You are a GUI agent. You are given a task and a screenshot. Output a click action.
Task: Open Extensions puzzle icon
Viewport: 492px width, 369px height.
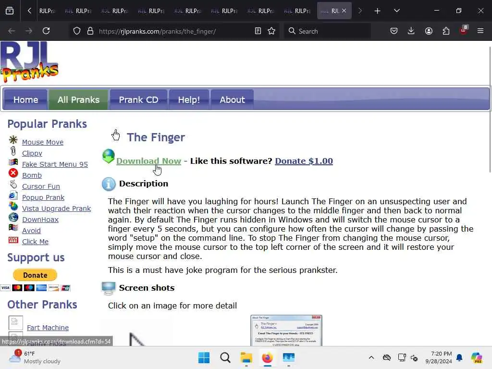pos(446,31)
